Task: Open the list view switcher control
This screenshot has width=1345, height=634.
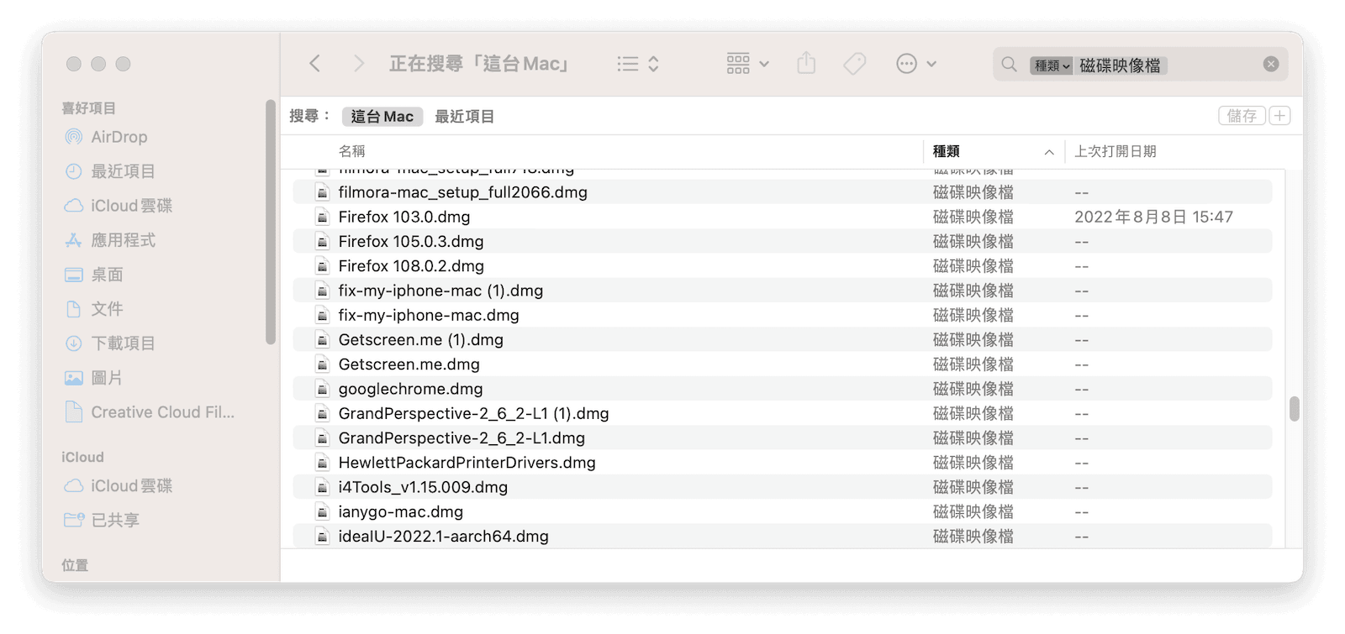Action: [x=638, y=64]
